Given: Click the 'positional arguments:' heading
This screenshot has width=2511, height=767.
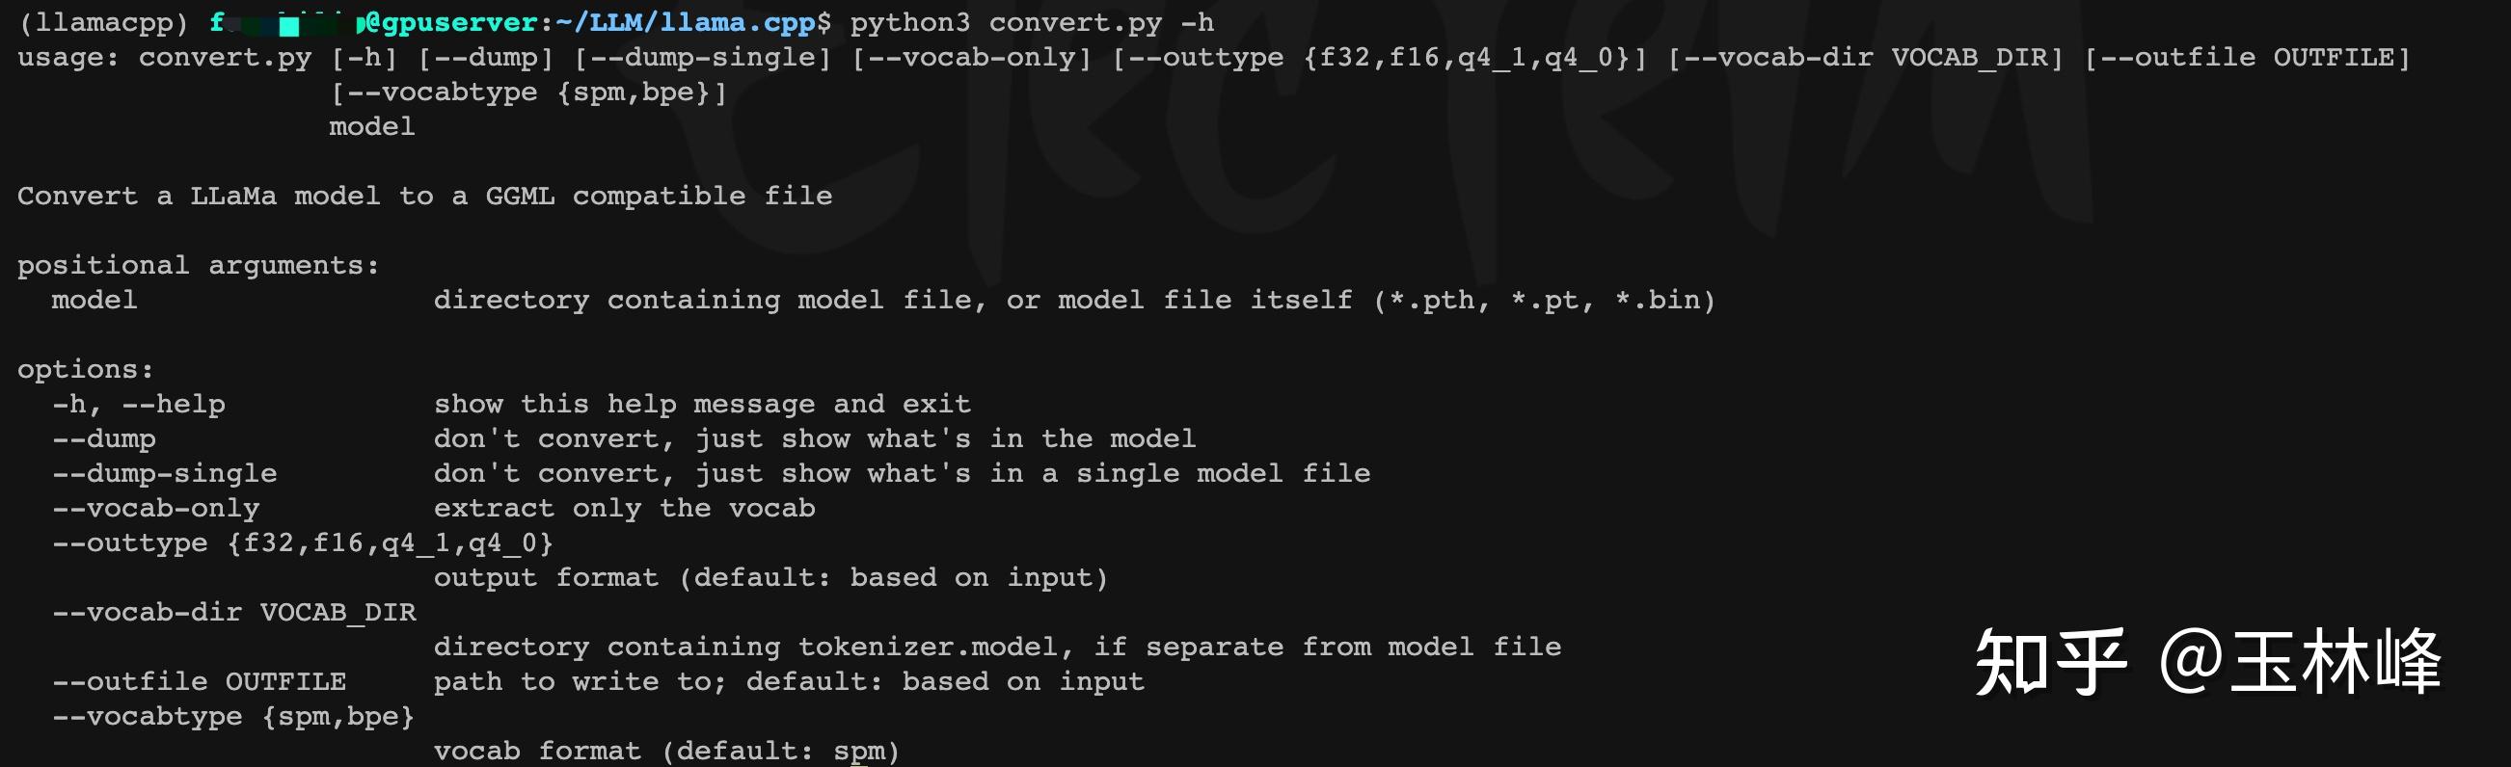Looking at the screenshot, I should tap(198, 265).
